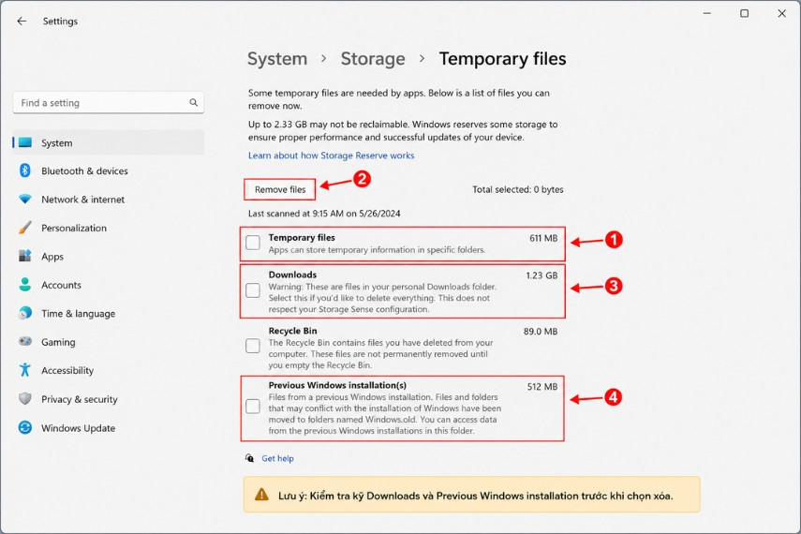
Task: Navigate to Accounts settings
Action: 109,285
